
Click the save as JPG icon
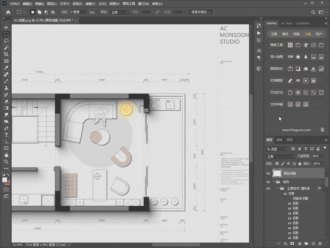click(x=290, y=104)
